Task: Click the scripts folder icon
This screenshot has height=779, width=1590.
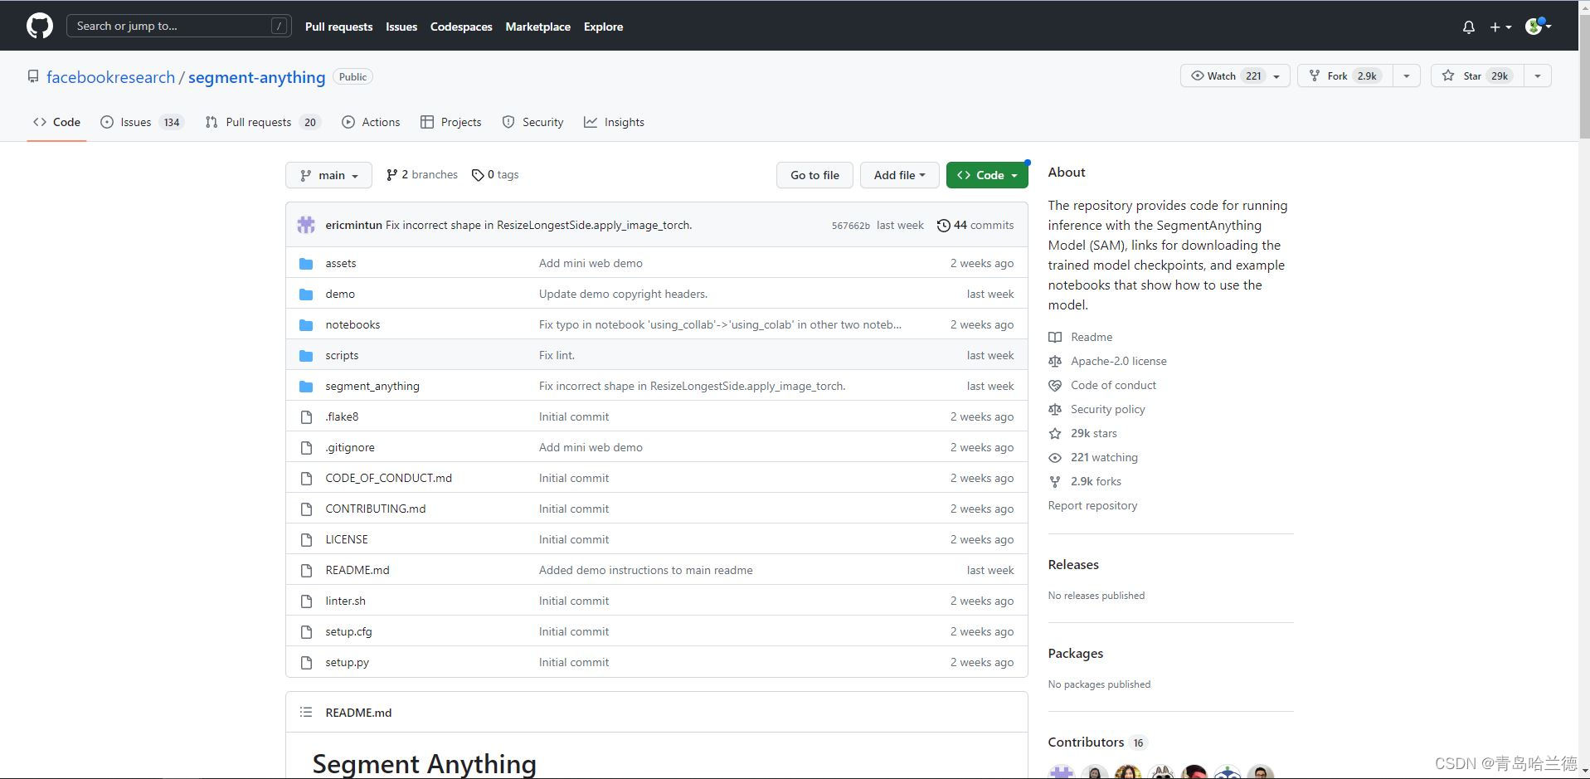Action: tap(306, 355)
